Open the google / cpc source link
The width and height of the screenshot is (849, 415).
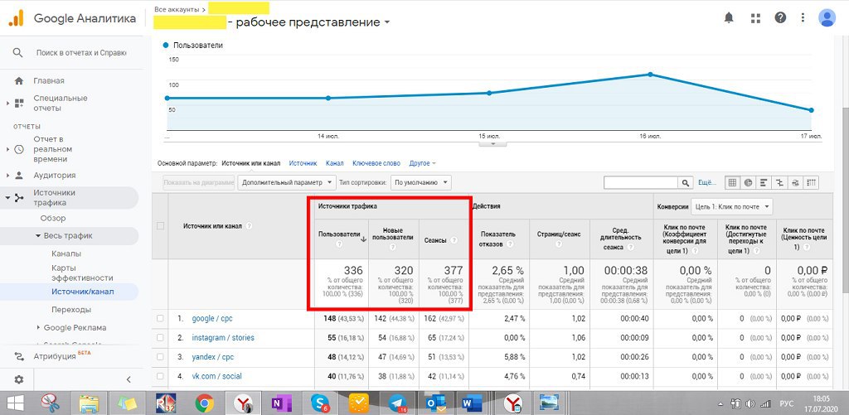point(212,319)
